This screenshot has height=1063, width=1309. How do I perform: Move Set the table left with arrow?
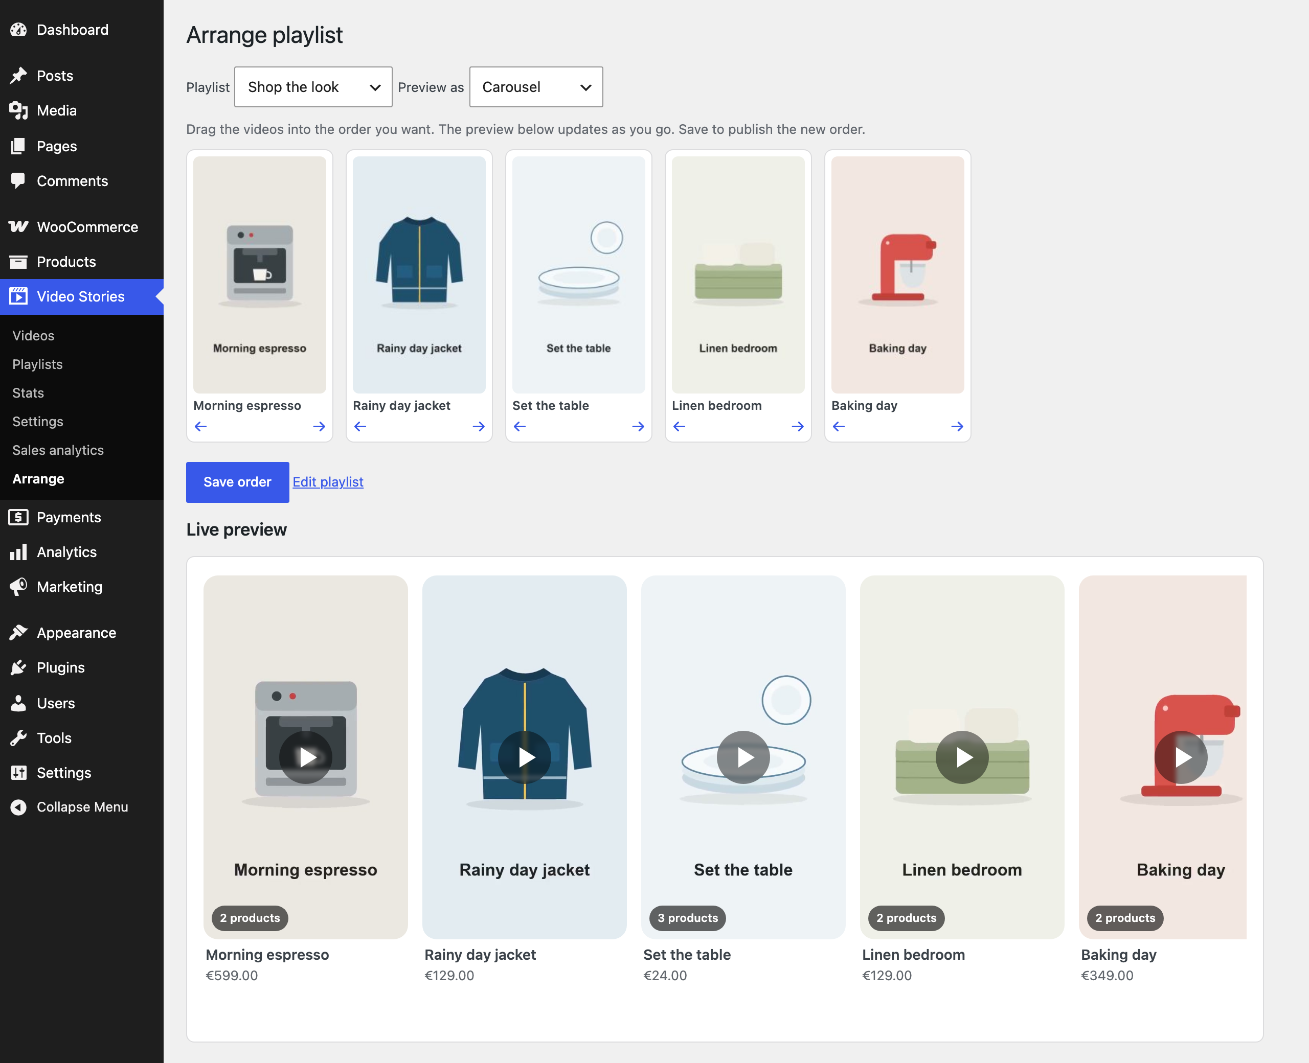pos(520,426)
